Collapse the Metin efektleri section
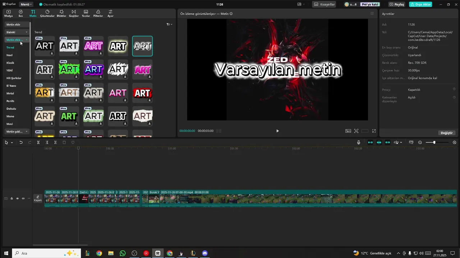This screenshot has height=258, width=460. pyautogui.click(x=17, y=40)
